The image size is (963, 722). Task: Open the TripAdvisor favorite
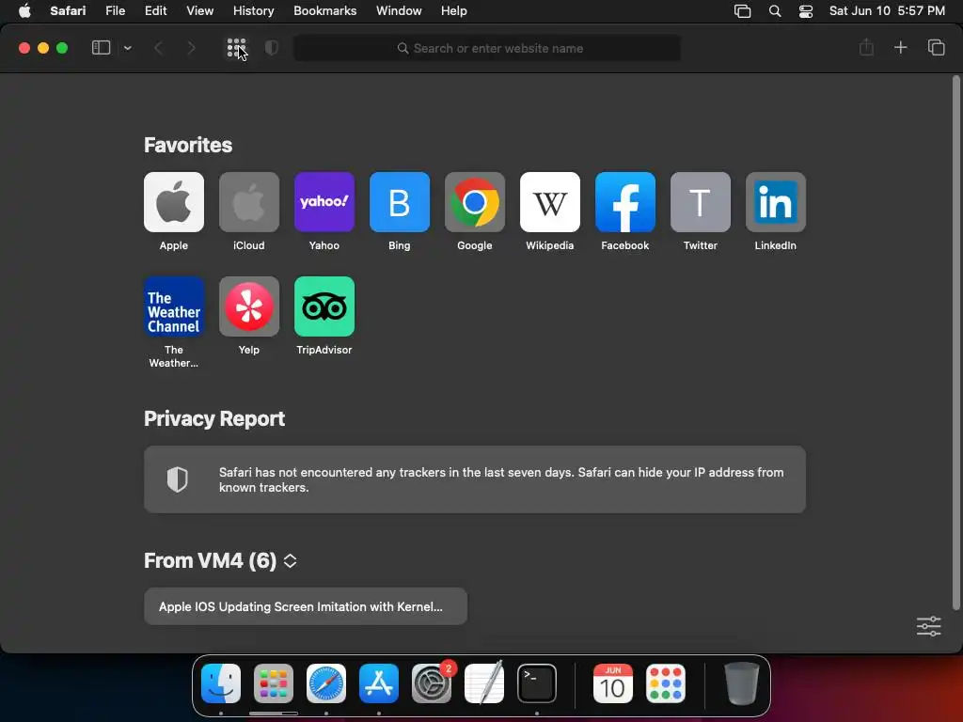click(324, 306)
